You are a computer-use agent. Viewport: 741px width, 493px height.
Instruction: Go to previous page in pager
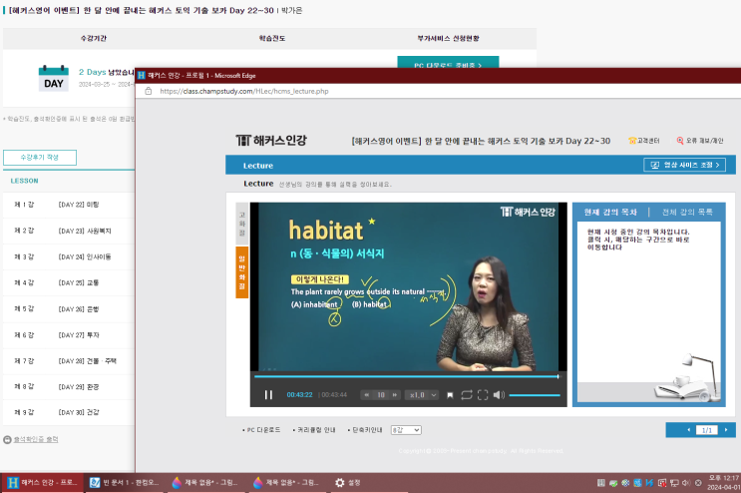point(688,430)
